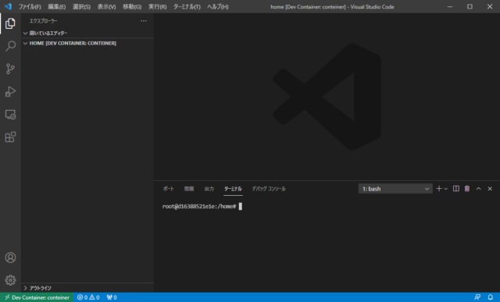Open notifications bell in status bar
Viewport: 500px width, 302px height.
(x=491, y=297)
